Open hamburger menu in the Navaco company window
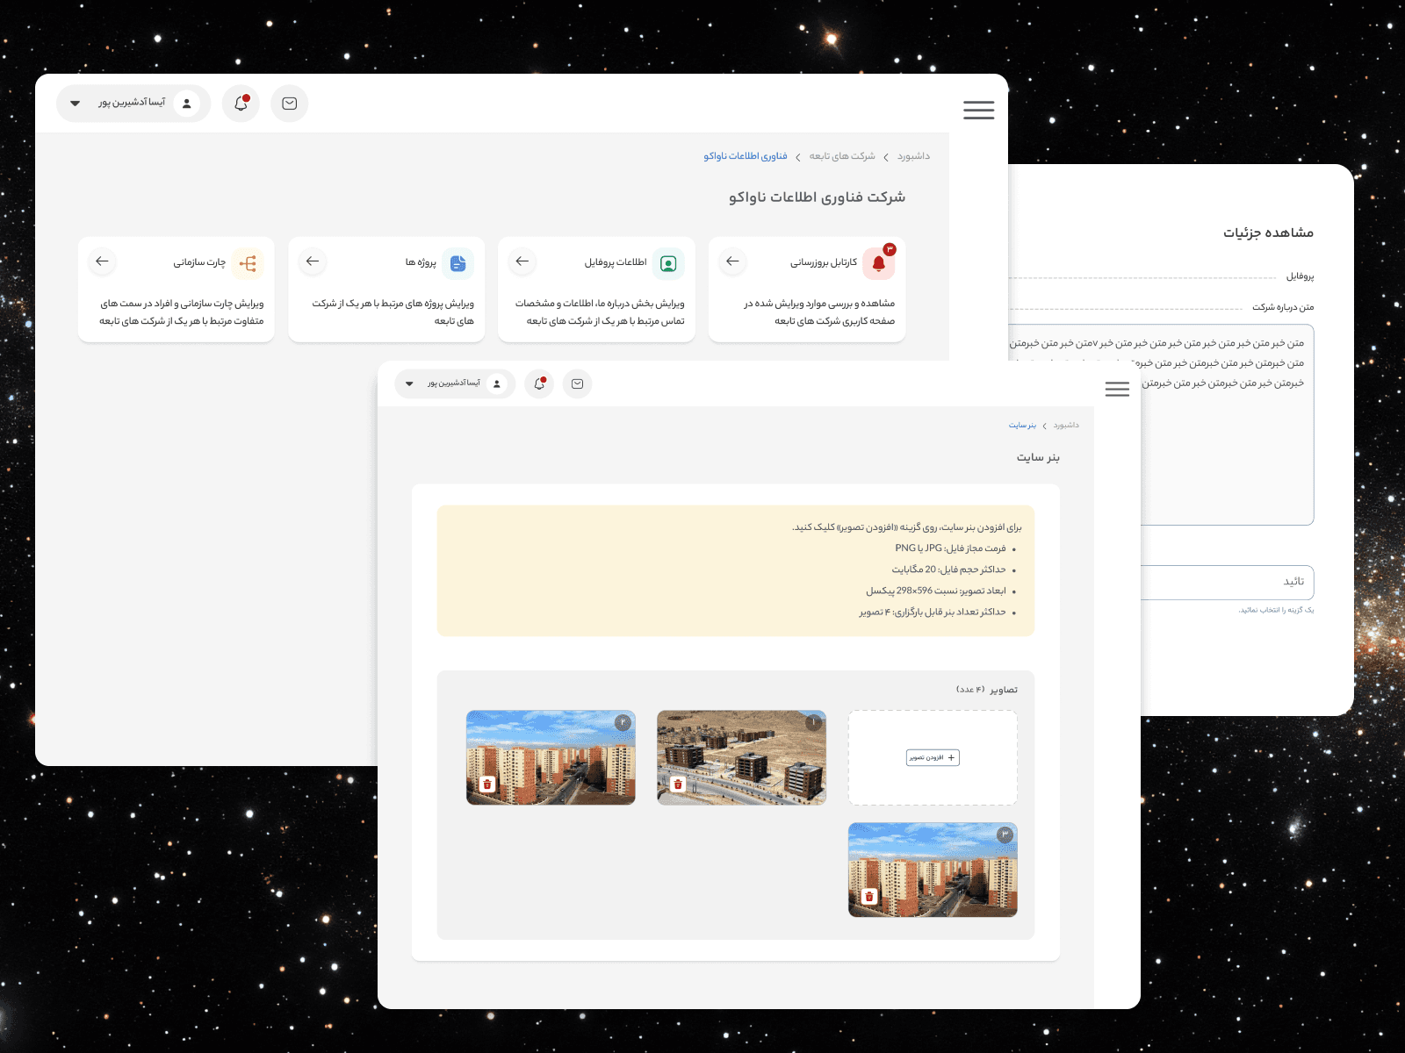 tap(978, 110)
